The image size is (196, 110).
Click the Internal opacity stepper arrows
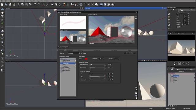tap(112, 64)
